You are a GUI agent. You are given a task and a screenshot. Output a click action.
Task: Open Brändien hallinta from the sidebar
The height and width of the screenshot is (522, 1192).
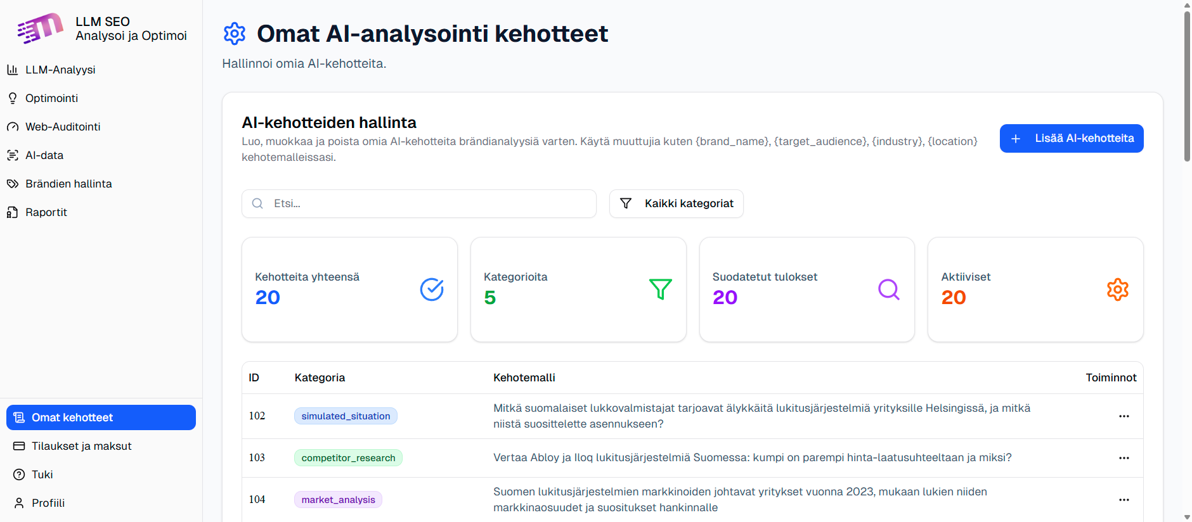(68, 184)
